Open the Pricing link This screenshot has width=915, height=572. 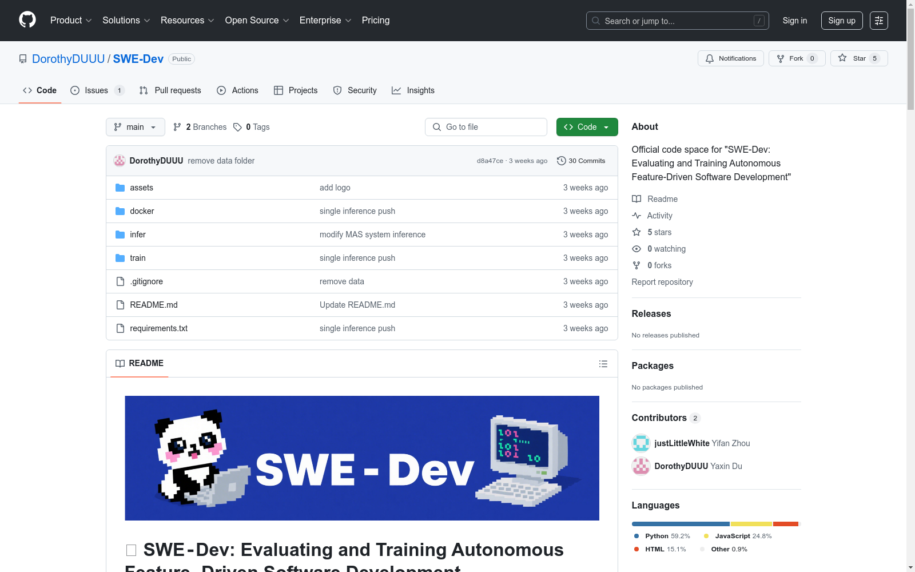[376, 21]
